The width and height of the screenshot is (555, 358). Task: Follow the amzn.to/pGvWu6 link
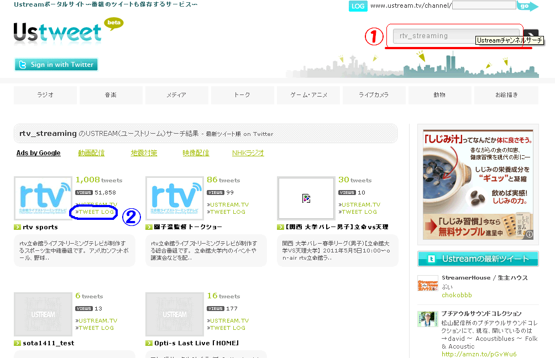(479, 354)
